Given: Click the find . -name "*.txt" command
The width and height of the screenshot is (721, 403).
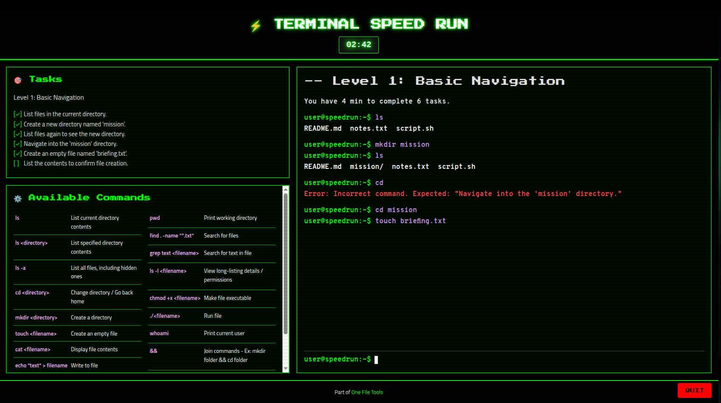Looking at the screenshot, I should pyautogui.click(x=172, y=236).
